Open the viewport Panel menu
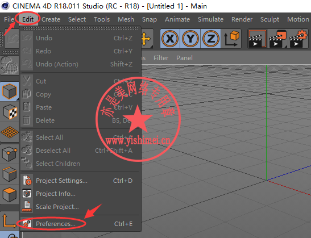This screenshot has height=238, width=311. (x=184, y=58)
